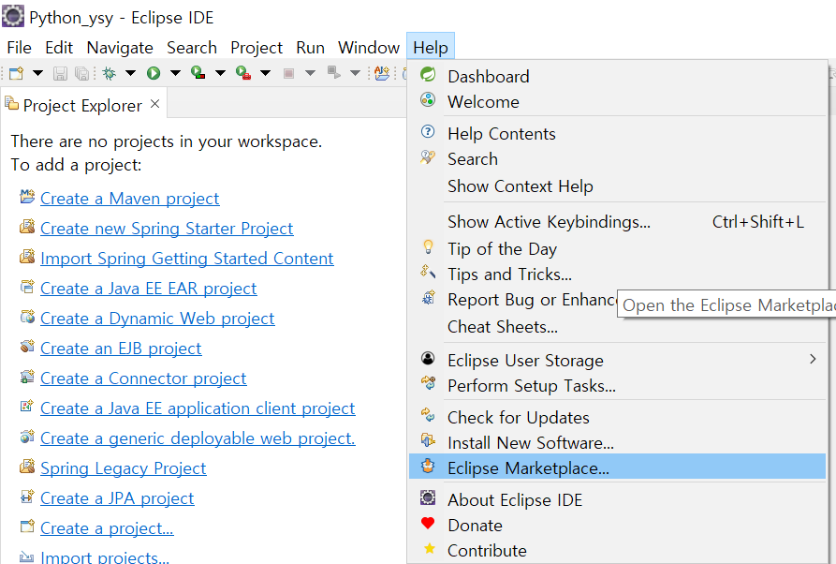Click Create a Maven project link

(129, 199)
